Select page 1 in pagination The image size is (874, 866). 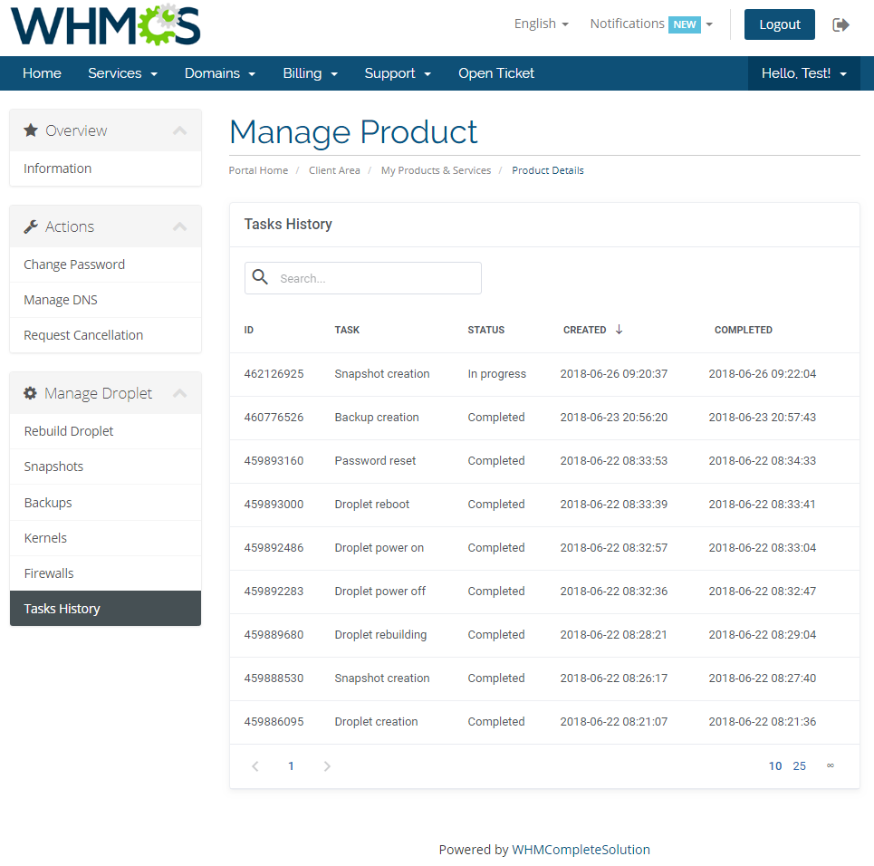(291, 766)
